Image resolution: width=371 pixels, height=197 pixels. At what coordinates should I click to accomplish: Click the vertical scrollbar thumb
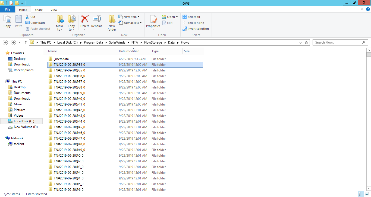point(369,54)
